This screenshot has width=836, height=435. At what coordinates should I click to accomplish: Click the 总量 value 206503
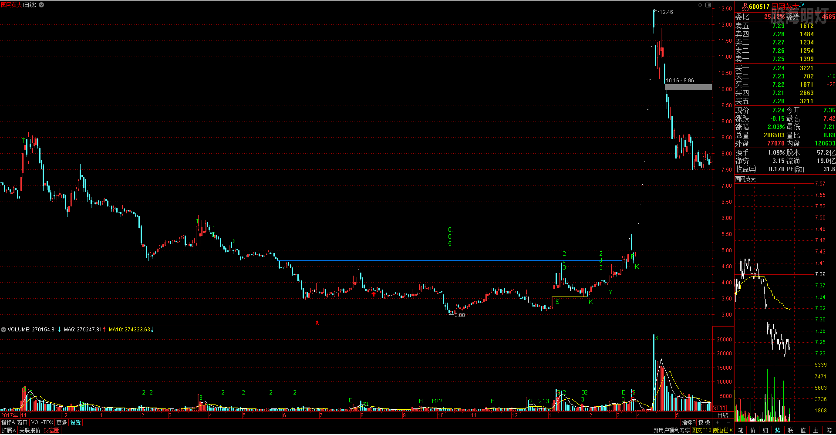click(x=774, y=135)
